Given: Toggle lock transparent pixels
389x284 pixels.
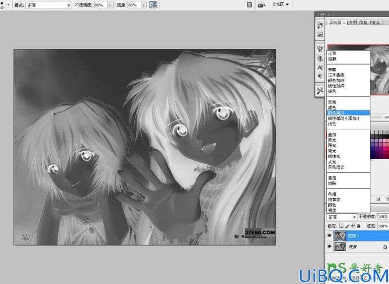Looking at the screenshot, I should [342, 226].
